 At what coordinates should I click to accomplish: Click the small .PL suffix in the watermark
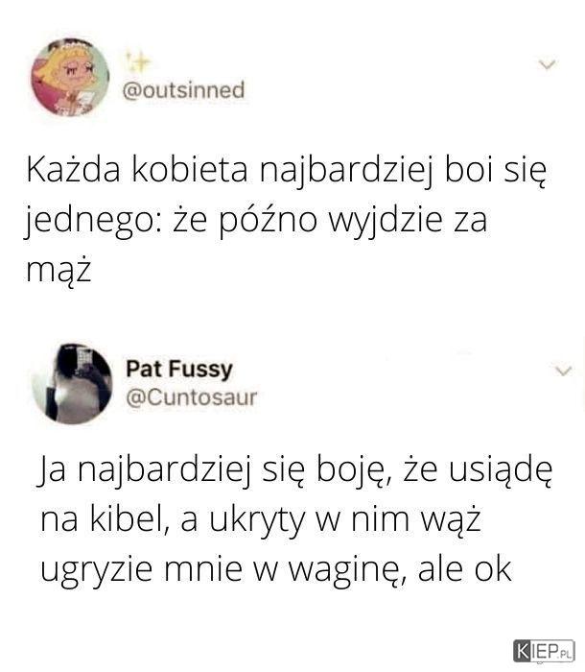565,654
